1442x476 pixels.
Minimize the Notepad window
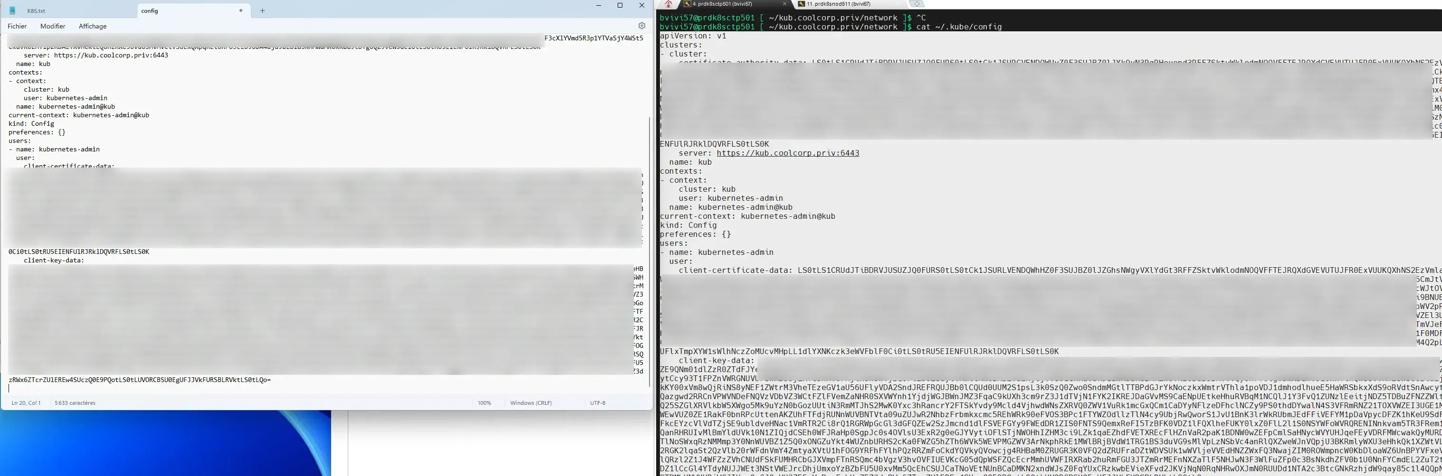pyautogui.click(x=598, y=6)
